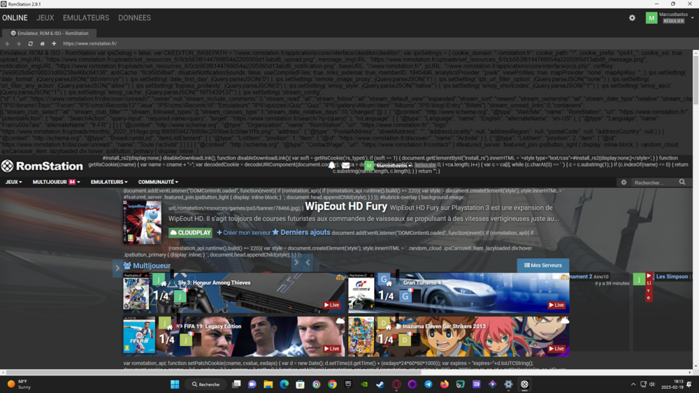The image size is (699, 393).
Task: Open the site navbar gear icon
Action: point(624,183)
